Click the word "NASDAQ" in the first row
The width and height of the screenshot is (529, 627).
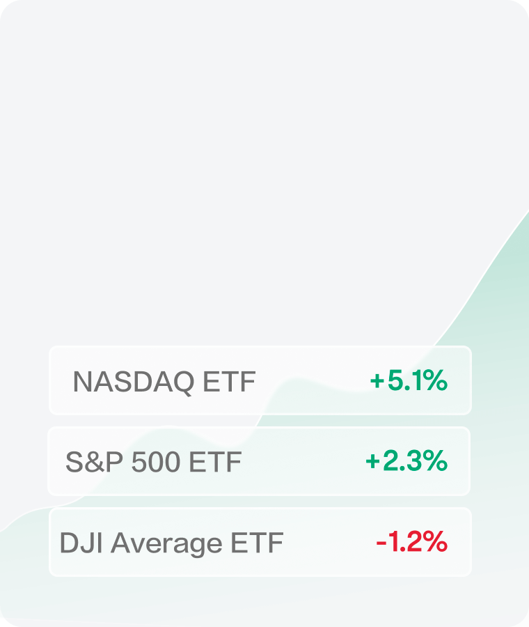(x=133, y=382)
